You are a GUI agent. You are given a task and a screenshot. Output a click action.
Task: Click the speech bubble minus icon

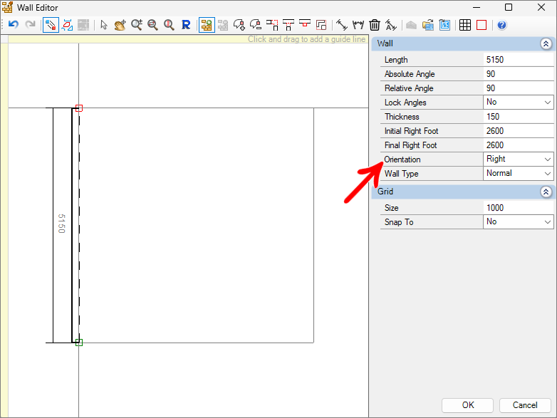coord(256,25)
